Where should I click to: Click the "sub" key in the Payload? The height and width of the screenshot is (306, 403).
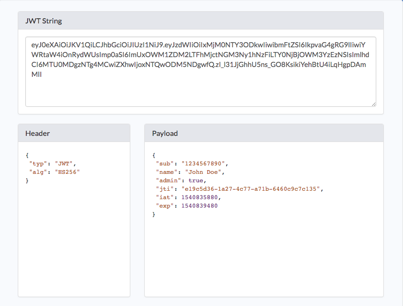pos(164,164)
